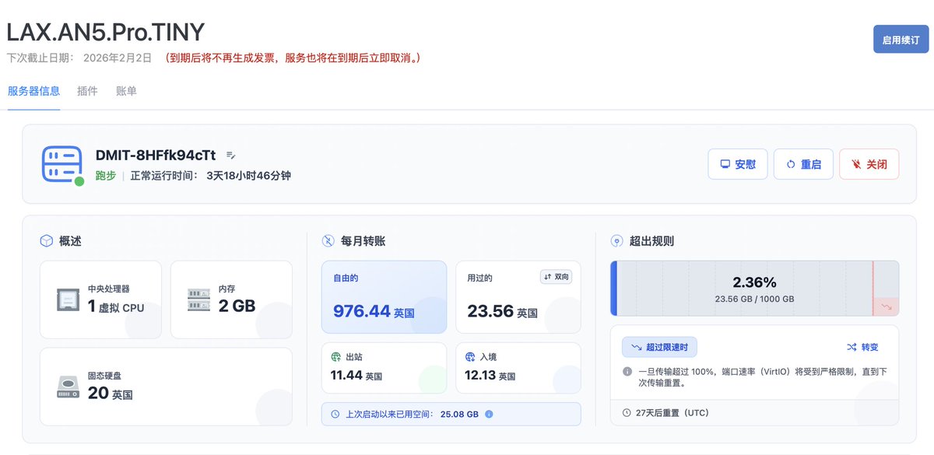Click the date 2026年2月2日
This screenshot has height=455, width=934.
pyautogui.click(x=118, y=58)
